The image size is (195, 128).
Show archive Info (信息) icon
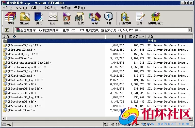click(x=109, y=18)
